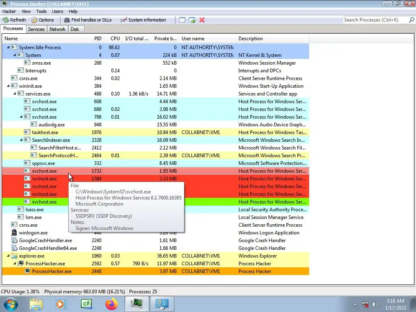This screenshot has height=312, width=416.
Task: Collapse the explorer.exe tree node
Action: click(x=8, y=256)
